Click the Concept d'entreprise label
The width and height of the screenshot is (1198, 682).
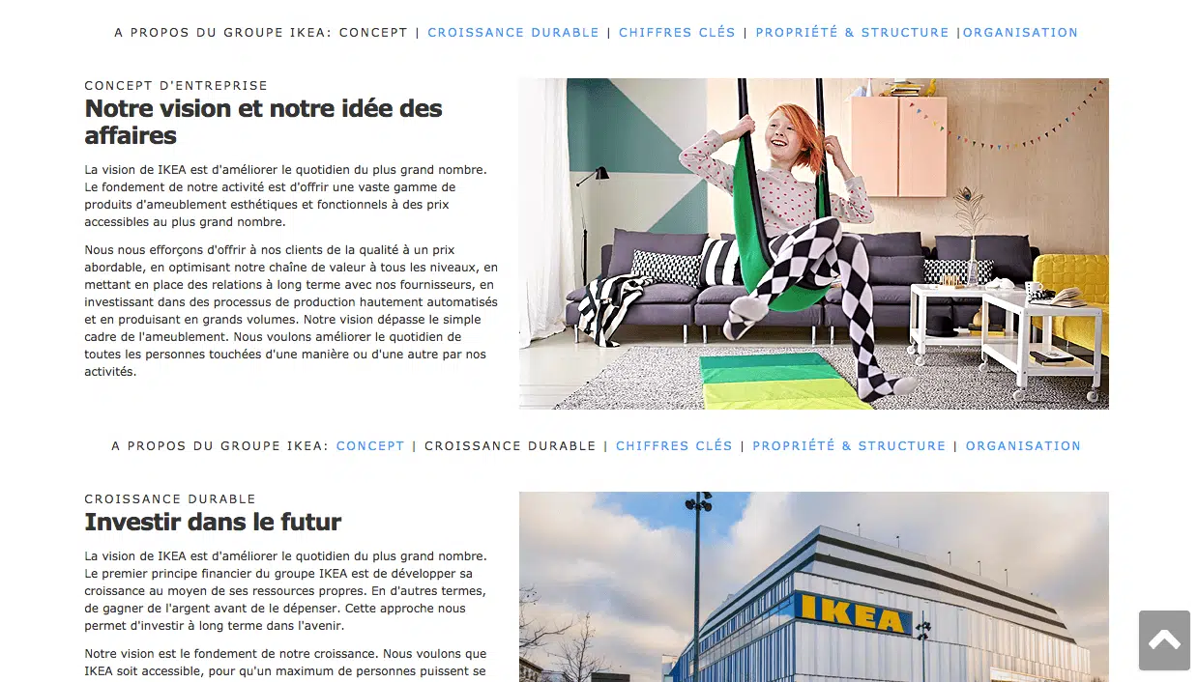176,86
